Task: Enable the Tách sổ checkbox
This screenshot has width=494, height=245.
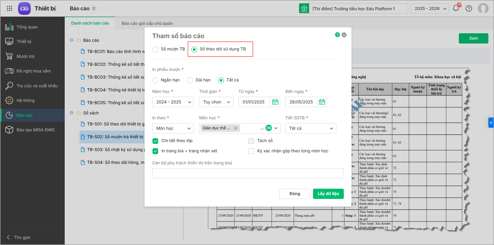Action: [251, 141]
